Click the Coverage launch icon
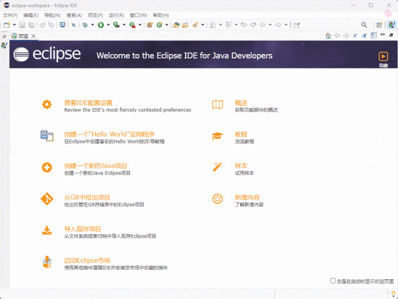 pyautogui.click(x=116, y=25)
